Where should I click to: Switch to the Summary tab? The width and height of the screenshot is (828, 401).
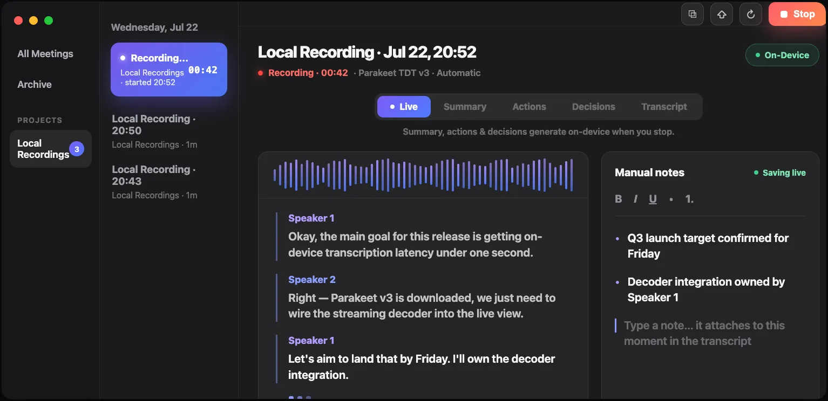(x=465, y=107)
